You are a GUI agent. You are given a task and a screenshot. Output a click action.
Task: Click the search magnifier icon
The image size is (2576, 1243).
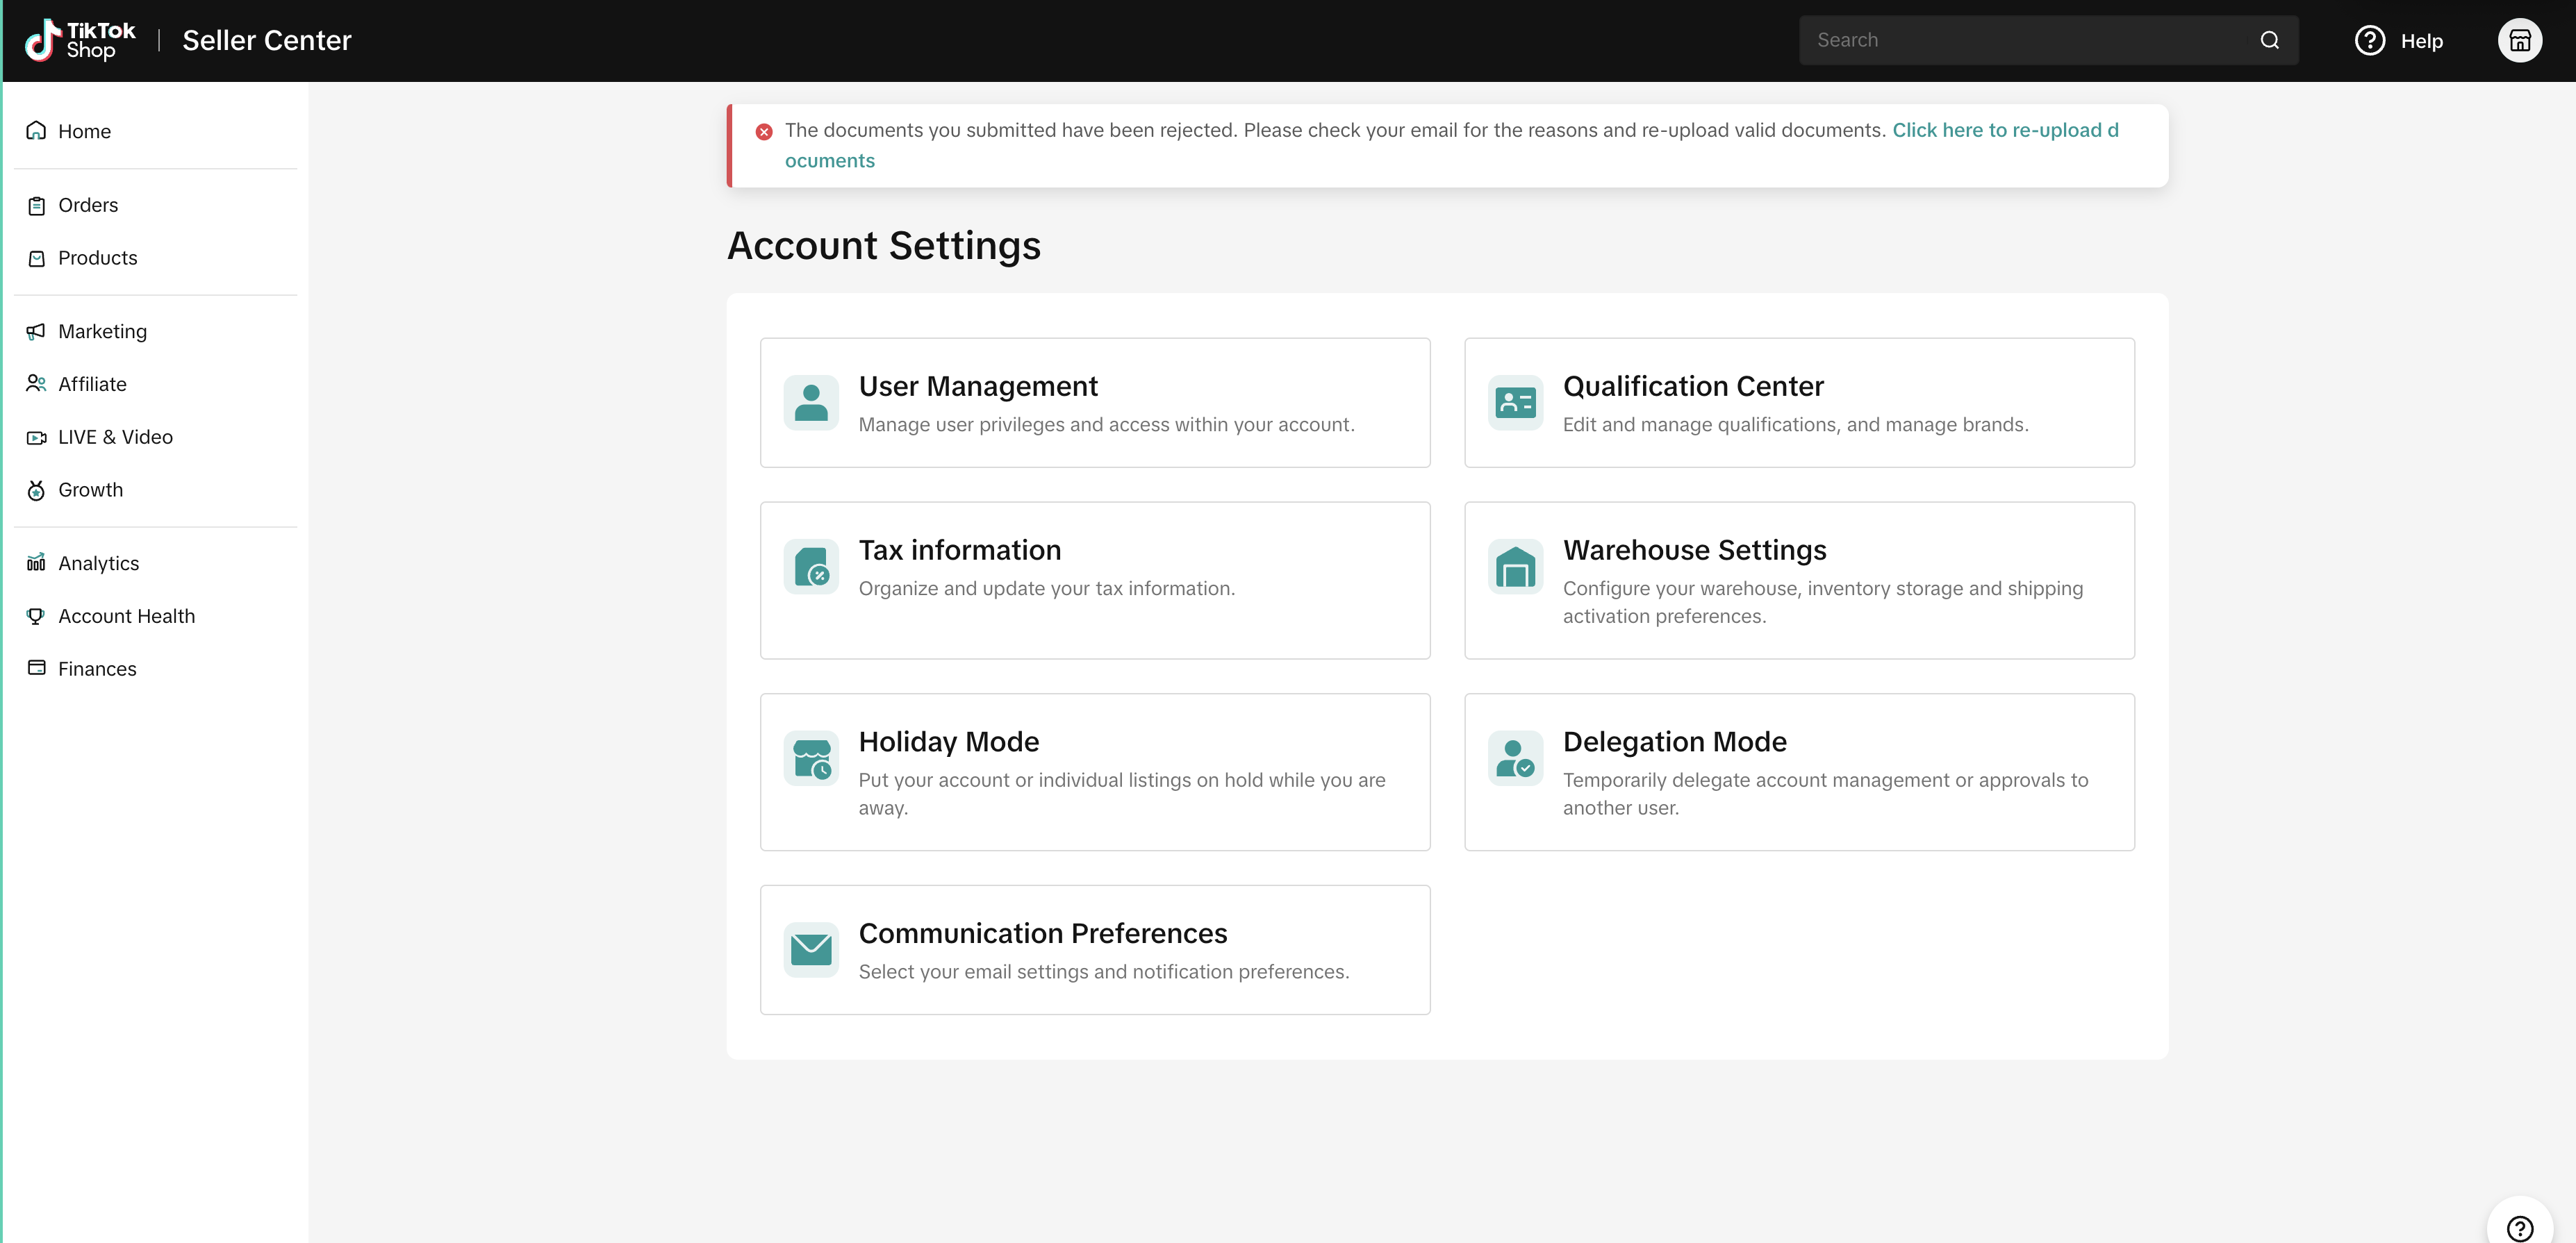2269,40
